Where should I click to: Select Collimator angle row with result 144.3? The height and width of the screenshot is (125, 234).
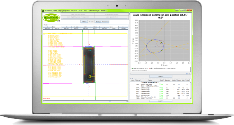pyautogui.click(x=160, y=90)
